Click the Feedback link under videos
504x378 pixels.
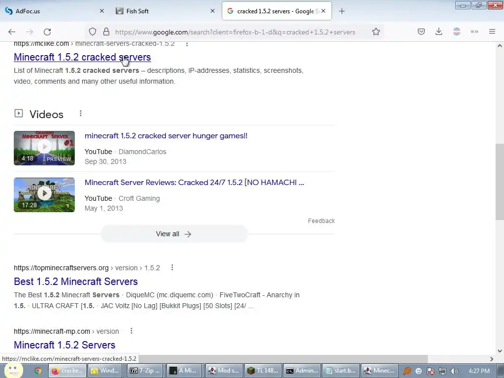(321, 221)
